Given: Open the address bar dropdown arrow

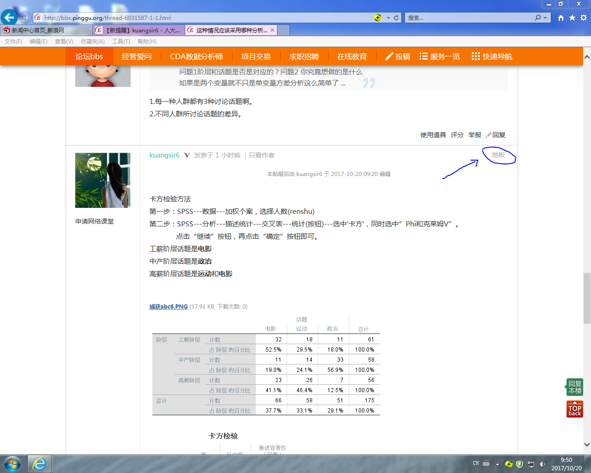Looking at the screenshot, I should (388, 18).
